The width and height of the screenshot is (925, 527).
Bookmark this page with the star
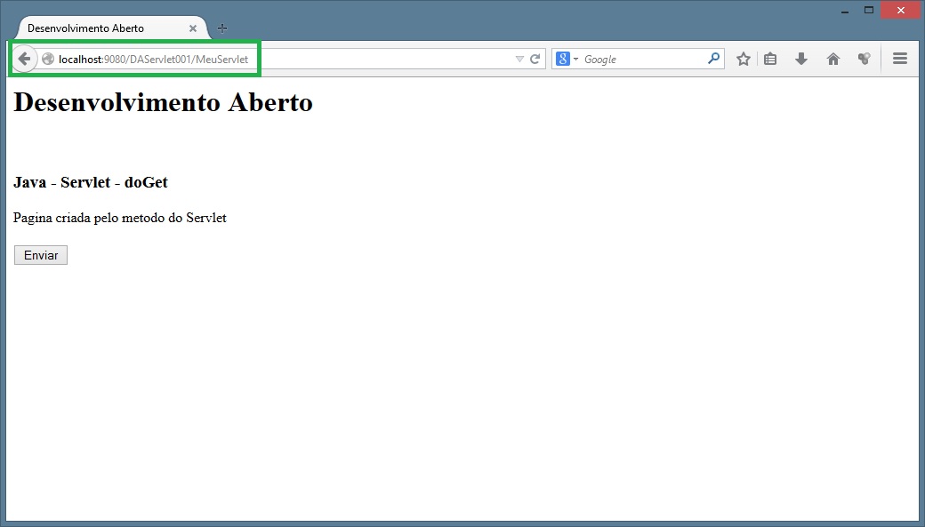[744, 60]
